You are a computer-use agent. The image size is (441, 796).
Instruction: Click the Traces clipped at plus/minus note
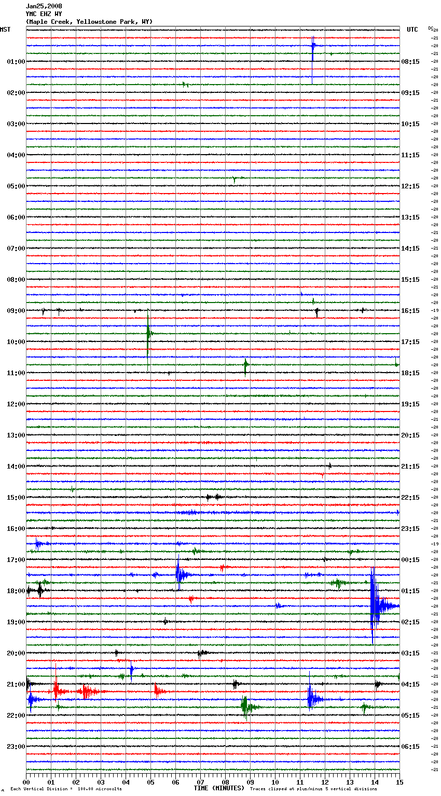point(313,789)
